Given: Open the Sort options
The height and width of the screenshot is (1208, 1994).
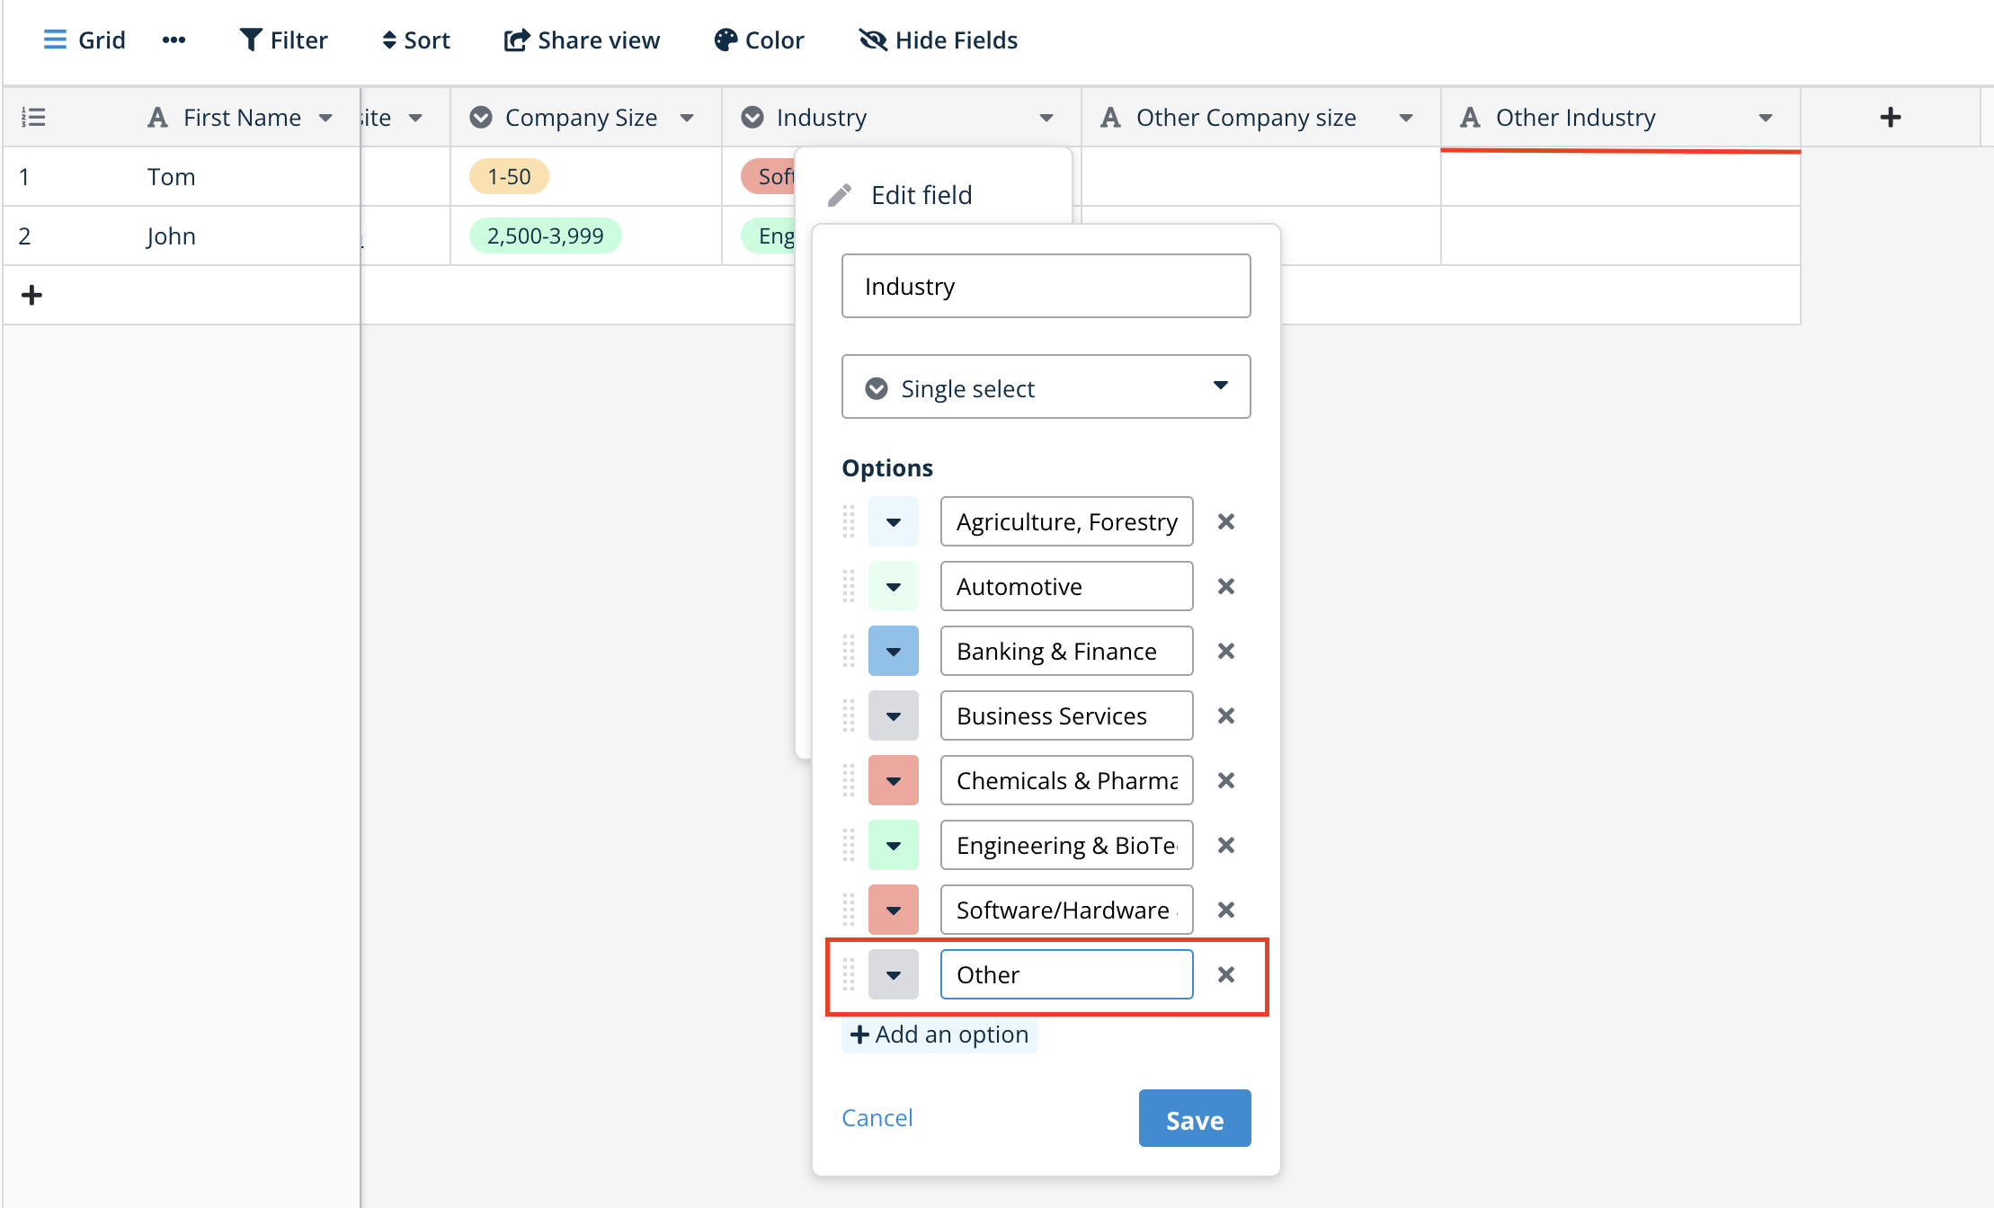Looking at the screenshot, I should pos(415,40).
